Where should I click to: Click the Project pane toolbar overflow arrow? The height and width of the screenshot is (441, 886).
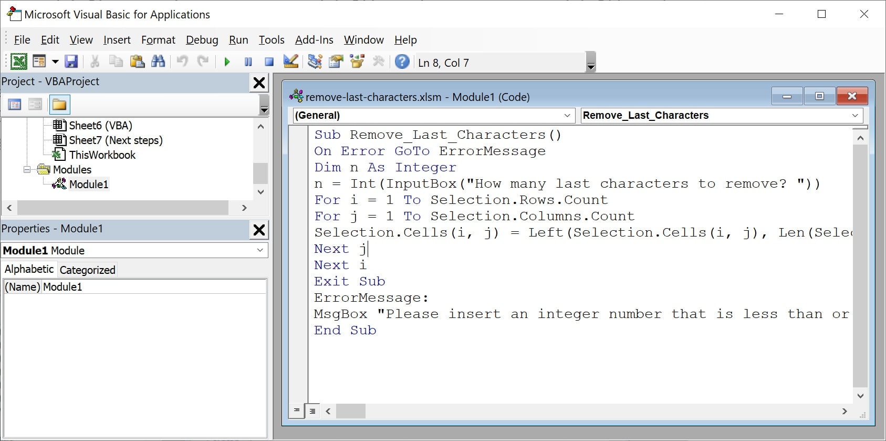(x=264, y=105)
